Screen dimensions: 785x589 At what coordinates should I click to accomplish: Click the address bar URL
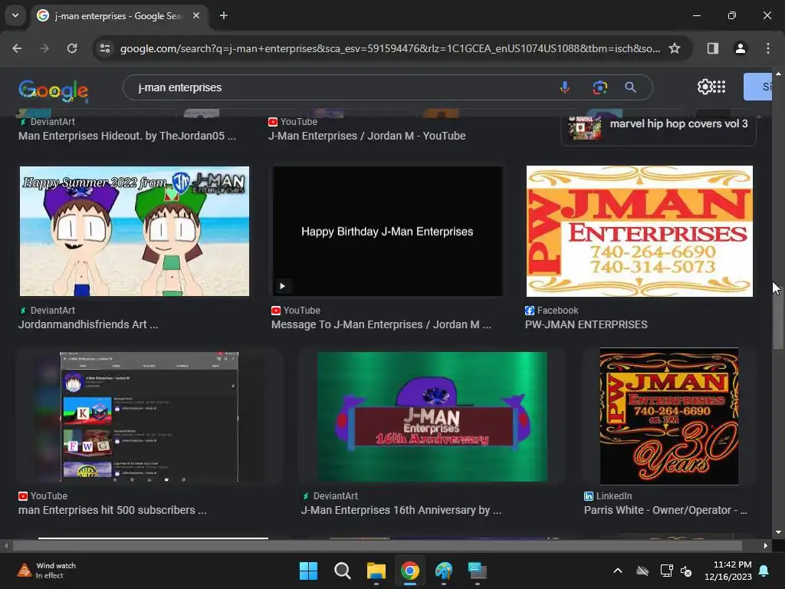390,48
